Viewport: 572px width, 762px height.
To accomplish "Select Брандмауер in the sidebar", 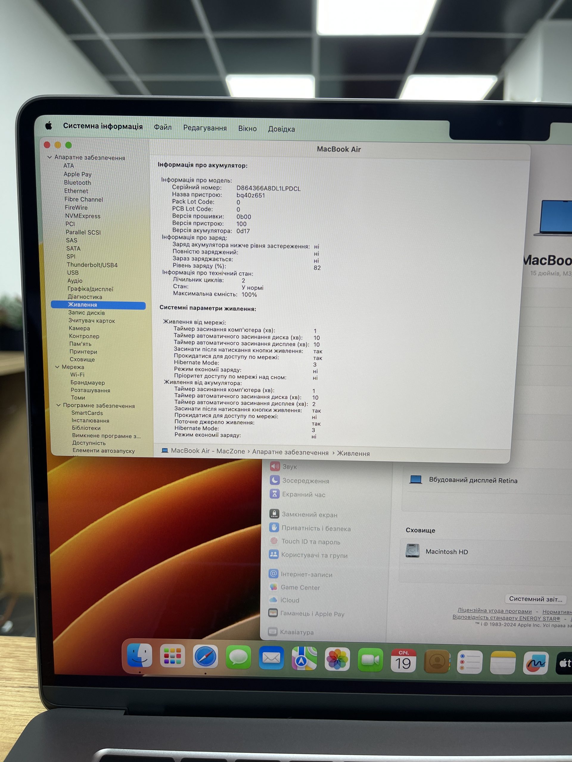I will 88,383.
